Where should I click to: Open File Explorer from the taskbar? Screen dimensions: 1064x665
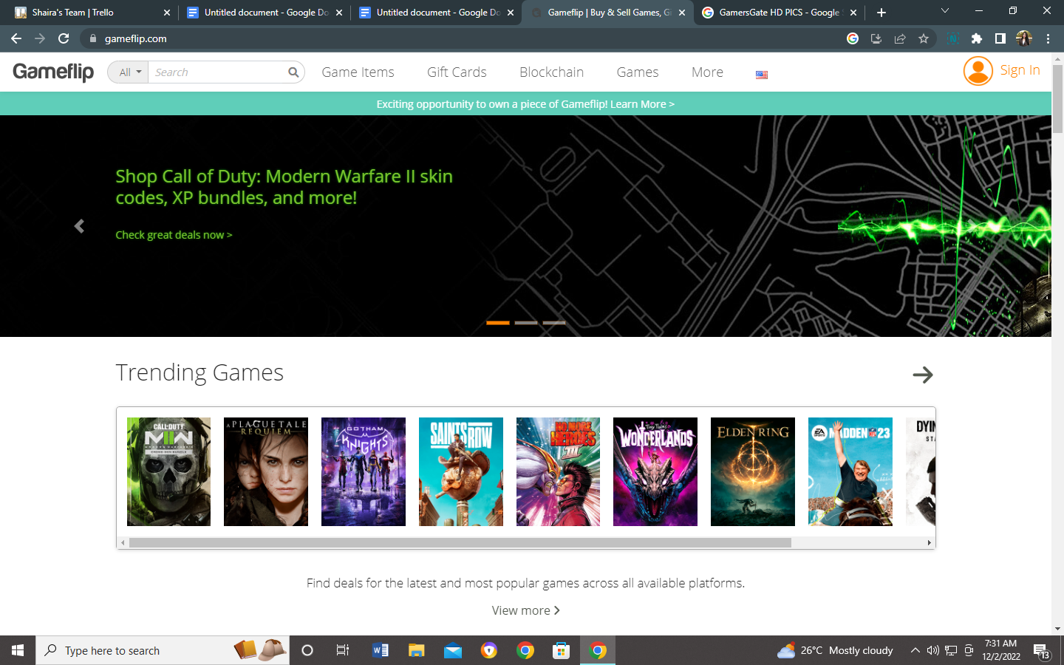click(417, 650)
